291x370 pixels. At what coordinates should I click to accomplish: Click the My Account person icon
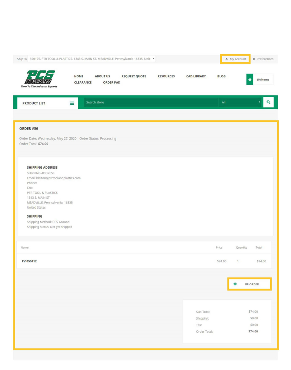(227, 59)
